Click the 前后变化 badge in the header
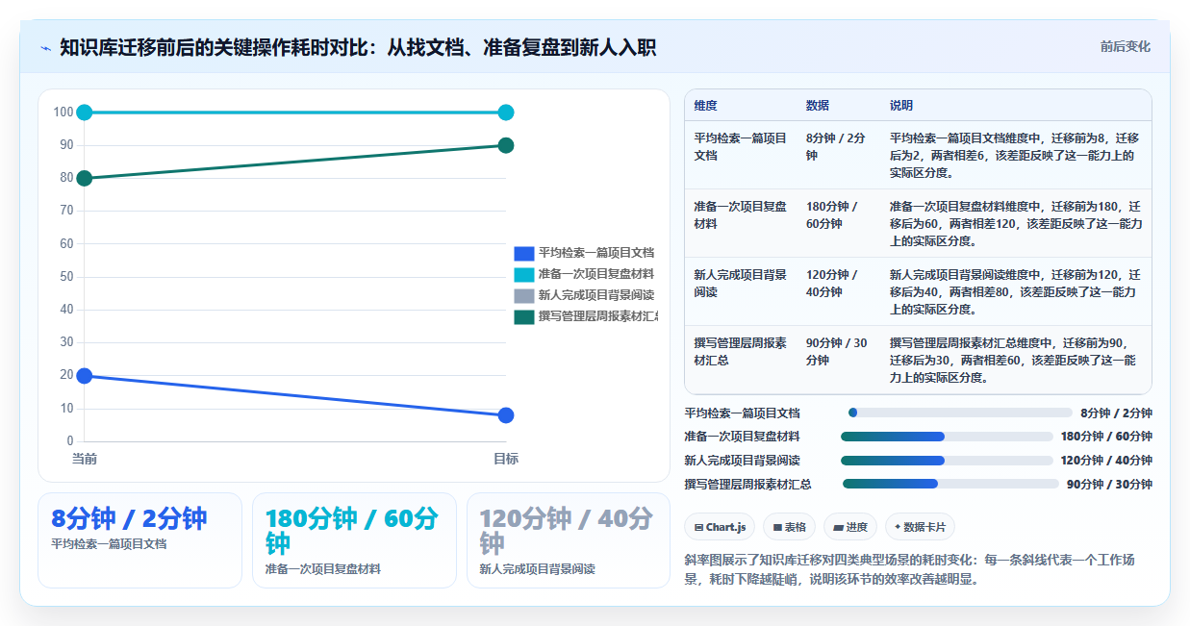The width and height of the screenshot is (1190, 626). (1125, 47)
